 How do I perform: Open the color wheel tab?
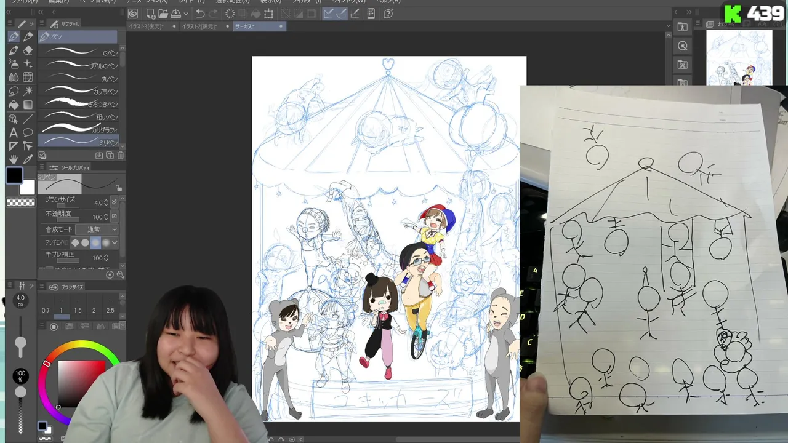[x=54, y=326]
